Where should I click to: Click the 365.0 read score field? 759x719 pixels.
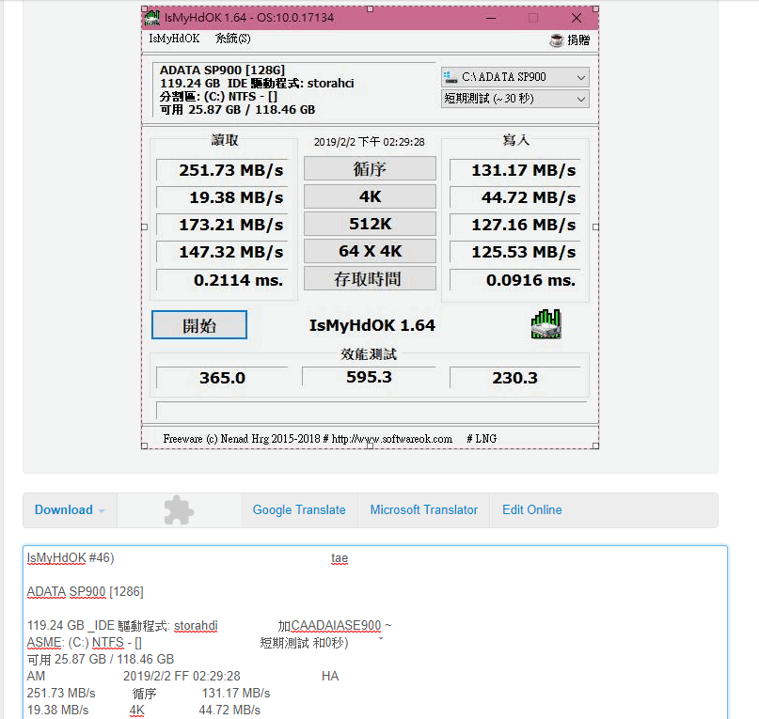pyautogui.click(x=222, y=378)
